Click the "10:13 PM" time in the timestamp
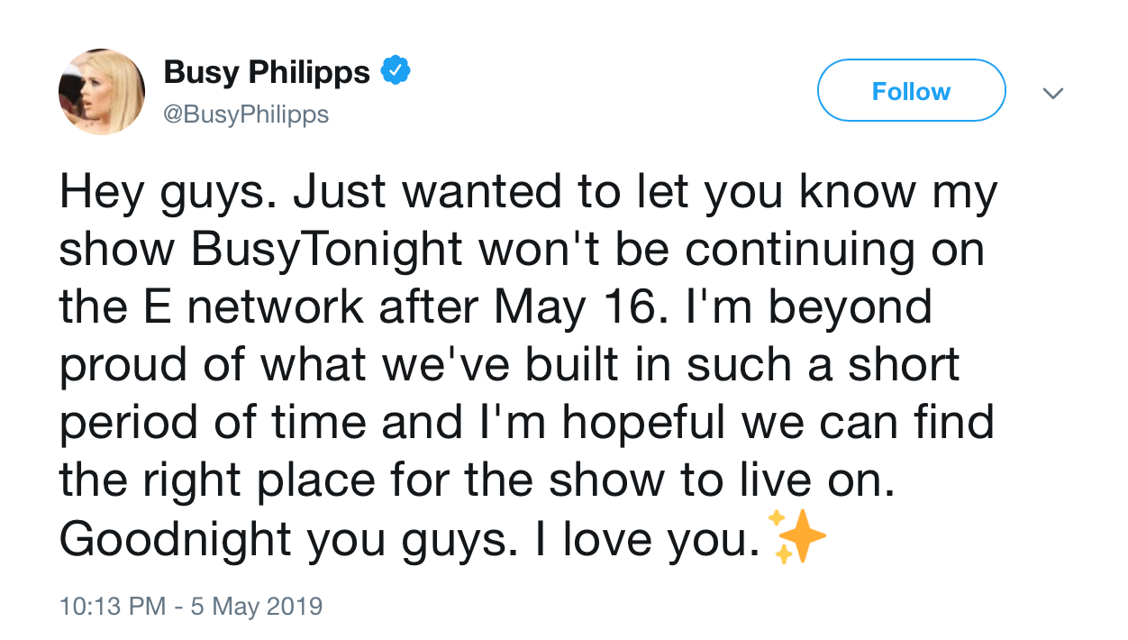Image resolution: width=1128 pixels, height=640 pixels. [x=112, y=606]
